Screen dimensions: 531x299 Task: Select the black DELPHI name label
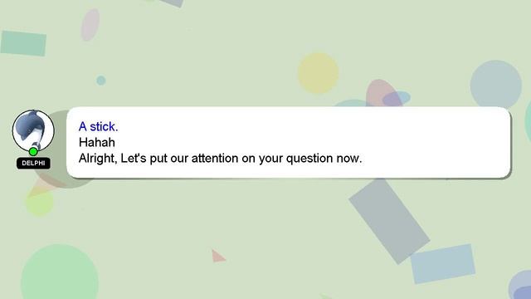tap(33, 163)
